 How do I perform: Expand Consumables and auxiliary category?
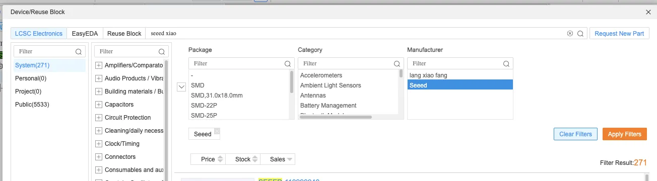[x=99, y=170]
